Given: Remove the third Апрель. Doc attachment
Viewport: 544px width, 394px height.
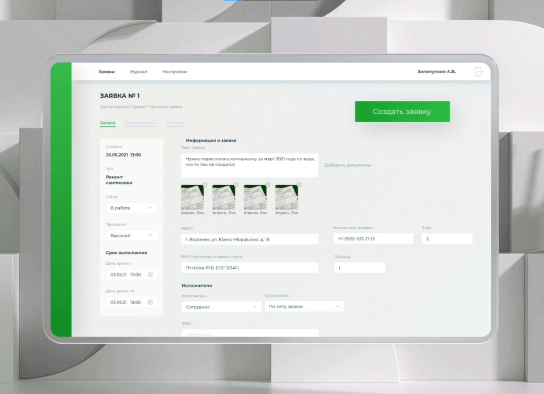Looking at the screenshot, I should coord(268,185).
